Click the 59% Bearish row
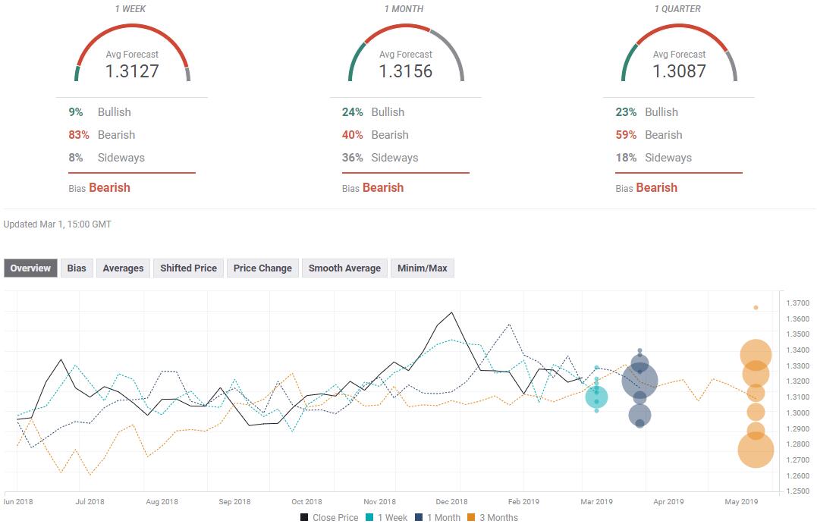The width and height of the screenshot is (817, 527). coord(649,135)
